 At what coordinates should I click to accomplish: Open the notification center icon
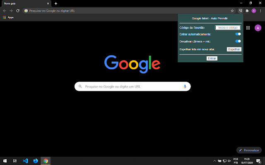pyautogui.click(x=258, y=161)
